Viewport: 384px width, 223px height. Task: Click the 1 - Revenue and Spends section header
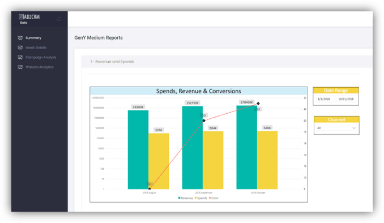tap(112, 62)
